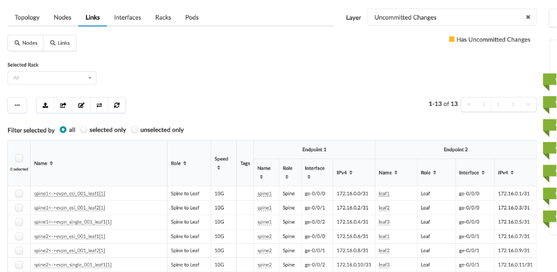Switch to the Topology tab
This screenshot has height=272, width=557.
27,17
